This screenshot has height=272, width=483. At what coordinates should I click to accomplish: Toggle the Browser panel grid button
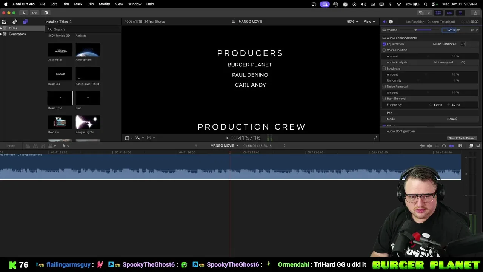point(438,13)
